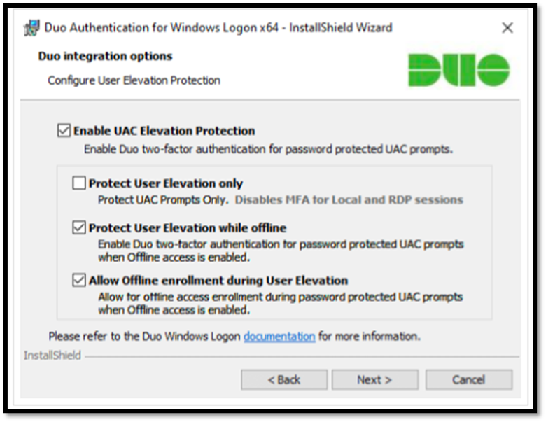Image resolution: width=546 pixels, height=422 pixels.
Task: Proceed with the Next > button
Action: tap(375, 379)
